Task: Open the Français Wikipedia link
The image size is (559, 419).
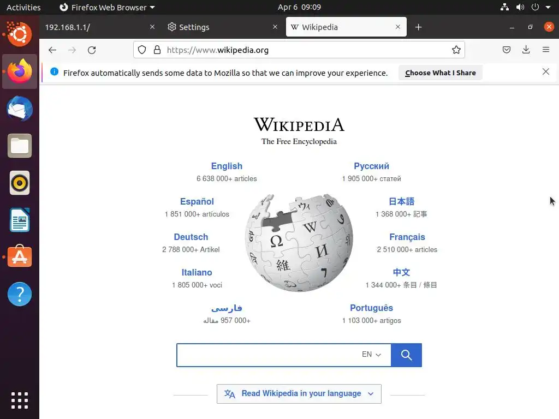Action: tap(407, 237)
